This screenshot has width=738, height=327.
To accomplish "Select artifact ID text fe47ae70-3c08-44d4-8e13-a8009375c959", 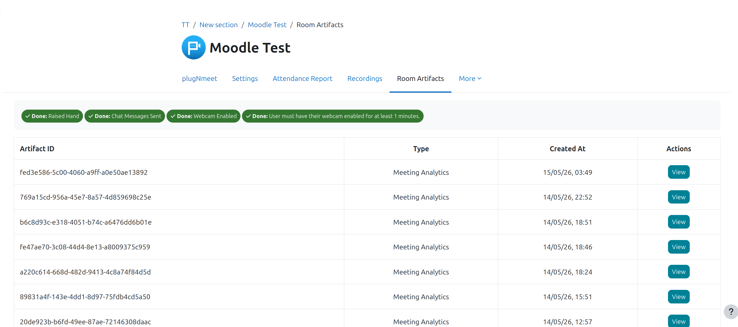I will point(85,247).
